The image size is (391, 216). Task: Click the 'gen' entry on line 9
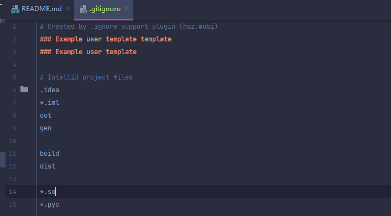(x=46, y=128)
